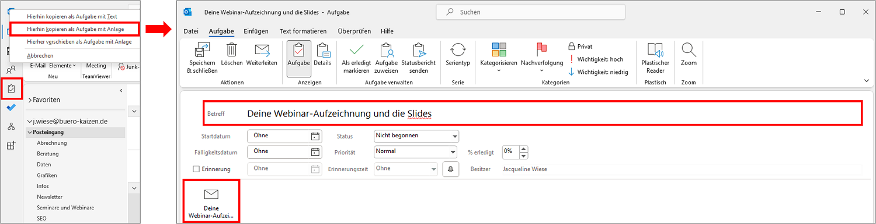The width and height of the screenshot is (876, 224).
Task: Click Aufgabe zuweisen
Action: 386,58
